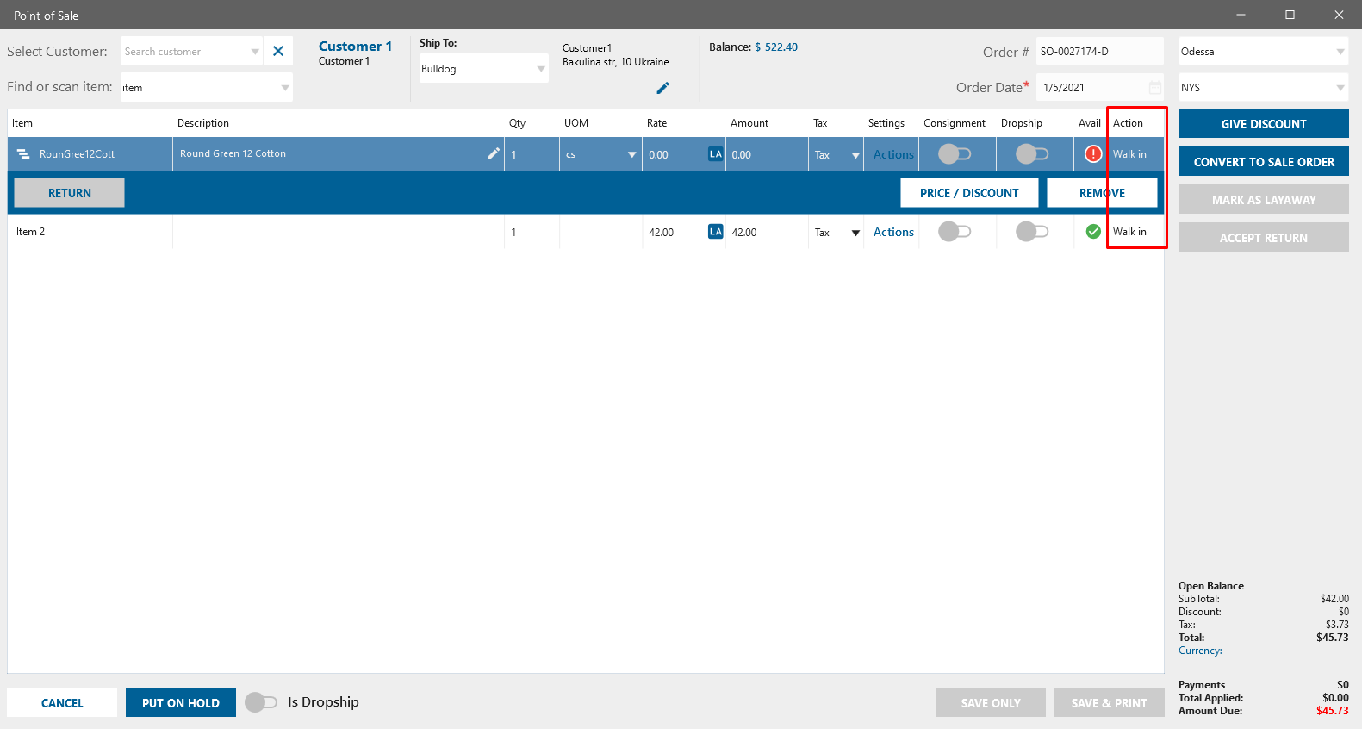Image resolution: width=1362 pixels, height=729 pixels.
Task: Click the RounGree12Cott item name
Action: coord(77,154)
